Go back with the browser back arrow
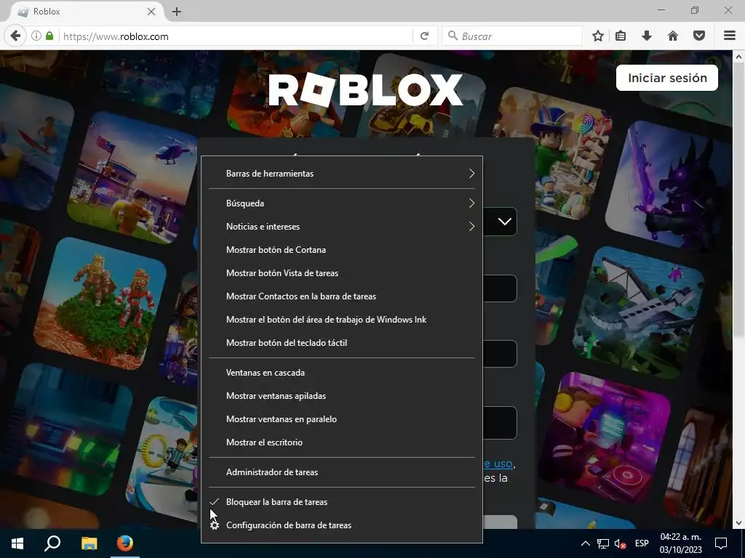 [x=15, y=36]
